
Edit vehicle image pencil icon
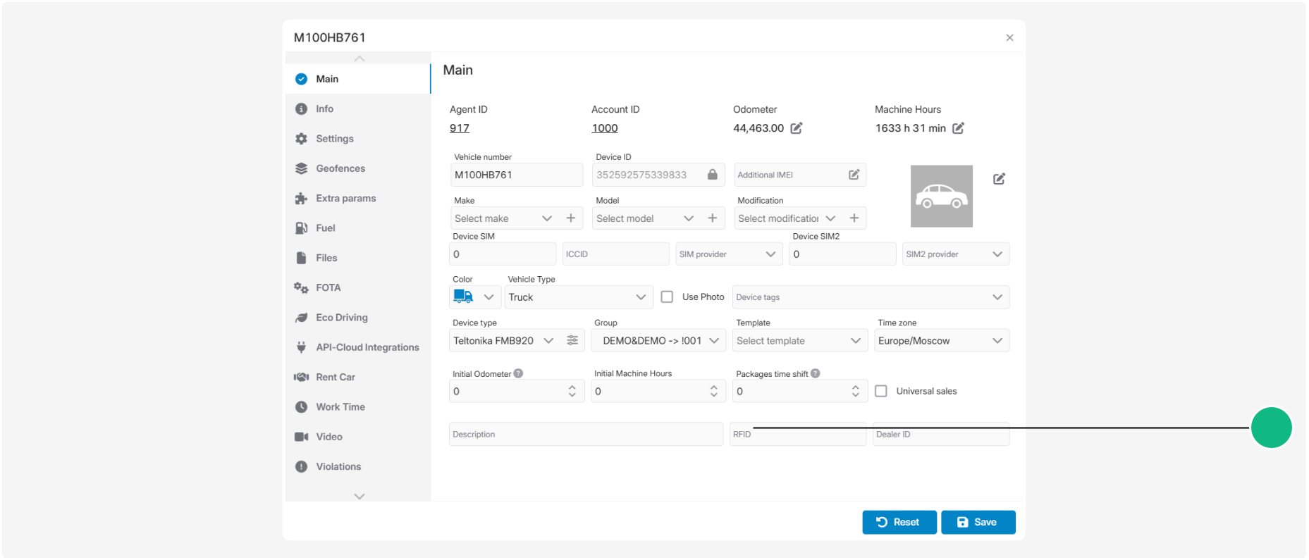tap(999, 179)
